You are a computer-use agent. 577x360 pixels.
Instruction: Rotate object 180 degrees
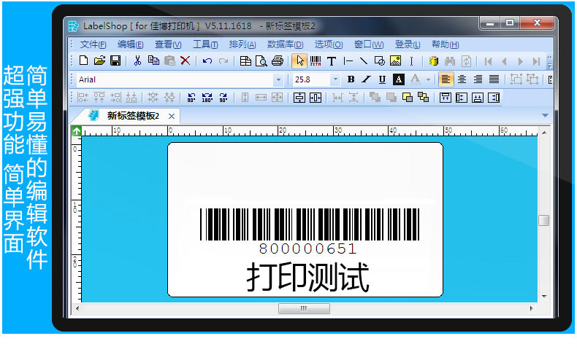tap(207, 98)
